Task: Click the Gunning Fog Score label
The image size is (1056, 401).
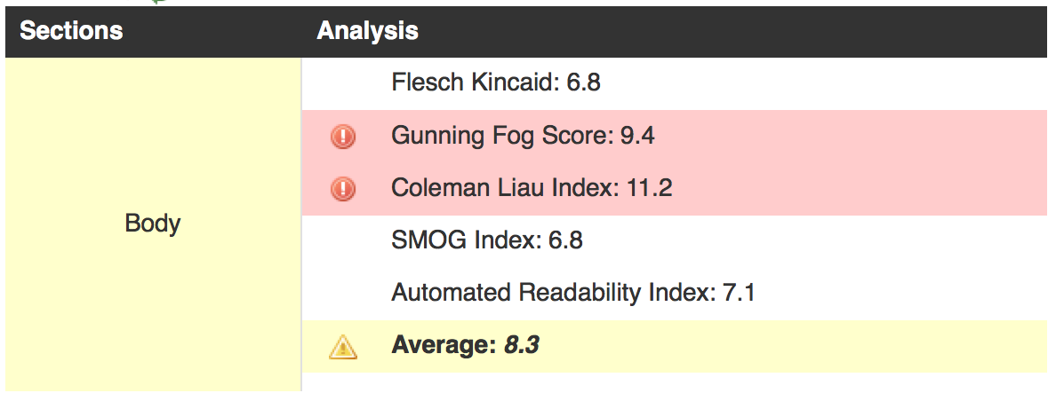Action: point(502,136)
